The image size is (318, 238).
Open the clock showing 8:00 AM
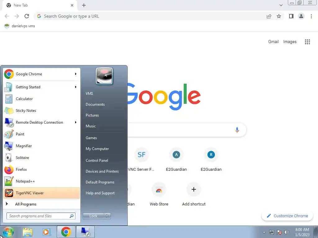point(302,232)
